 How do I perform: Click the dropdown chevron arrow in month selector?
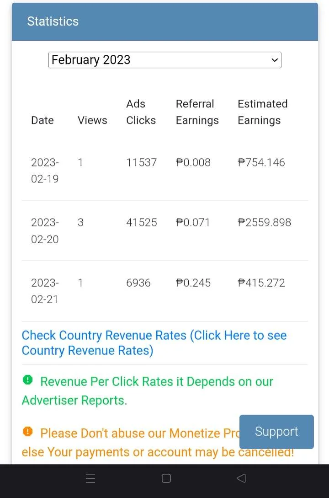coord(275,60)
